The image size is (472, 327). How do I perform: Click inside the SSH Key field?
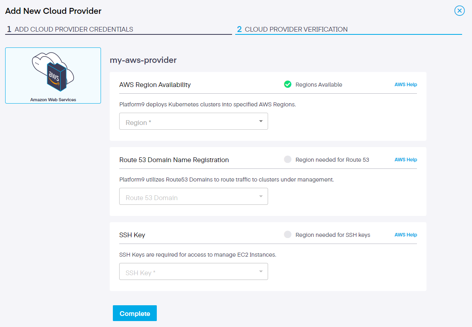[186, 272]
